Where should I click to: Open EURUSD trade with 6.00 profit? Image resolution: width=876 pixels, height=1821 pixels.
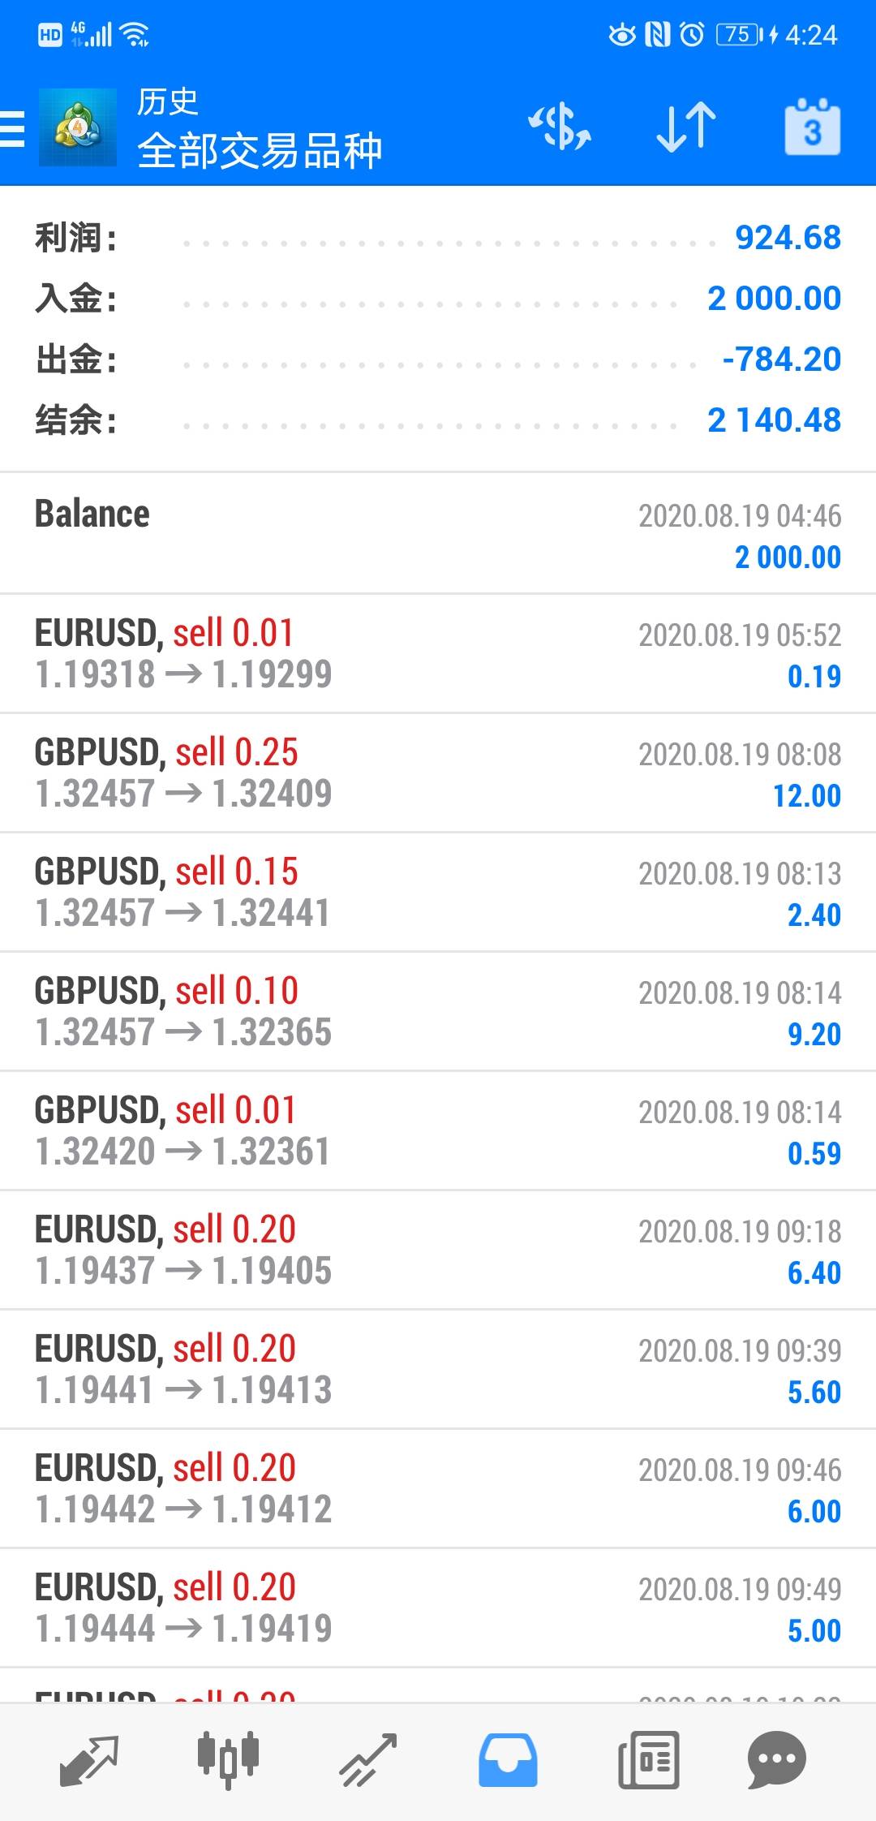click(438, 1488)
